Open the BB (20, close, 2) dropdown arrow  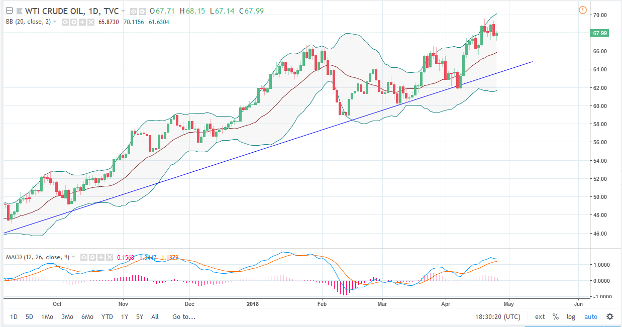(x=54, y=22)
